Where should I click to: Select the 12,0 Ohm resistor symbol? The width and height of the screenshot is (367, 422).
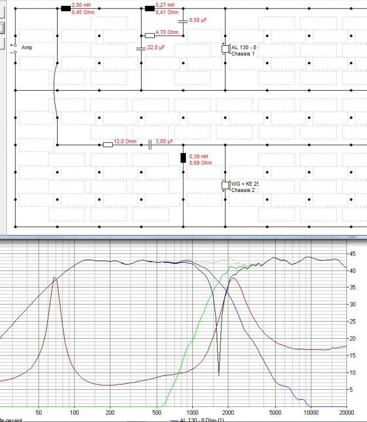click(108, 145)
